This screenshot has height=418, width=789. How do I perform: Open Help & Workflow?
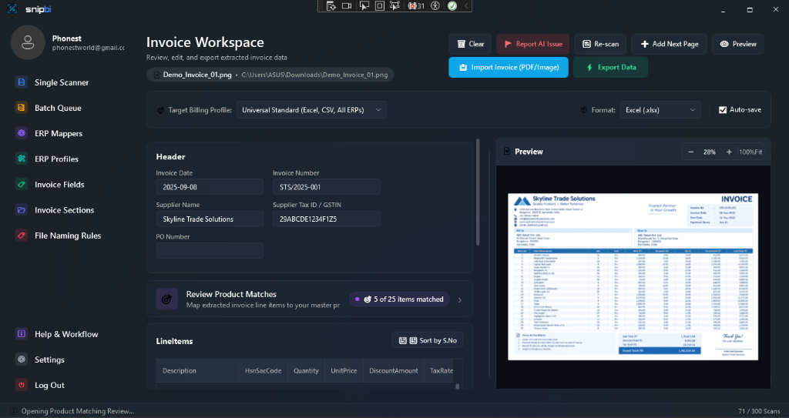tap(55, 334)
